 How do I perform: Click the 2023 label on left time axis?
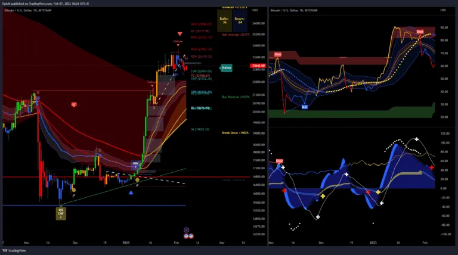[126, 243]
